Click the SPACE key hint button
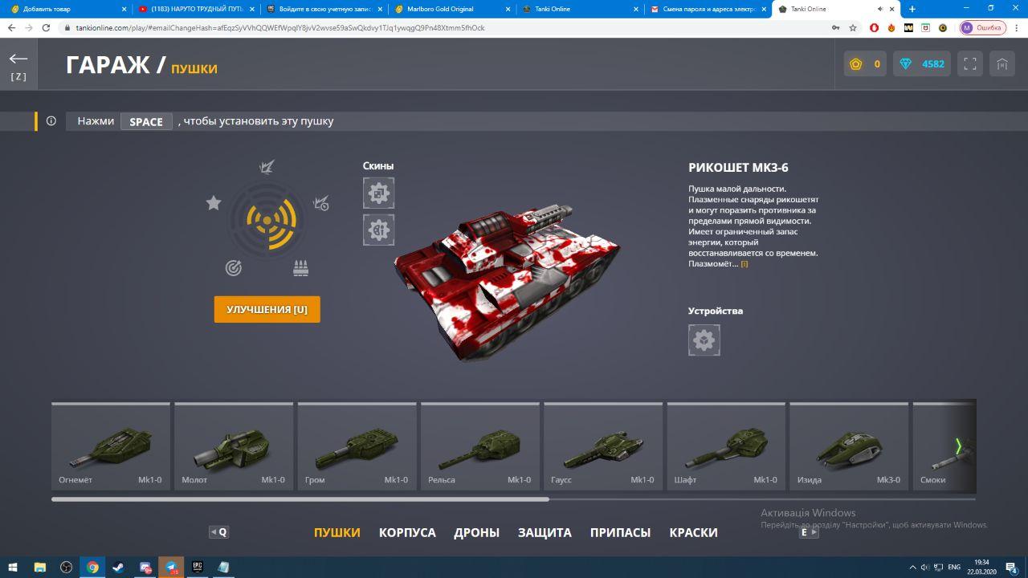This screenshot has height=578, width=1028. (146, 121)
